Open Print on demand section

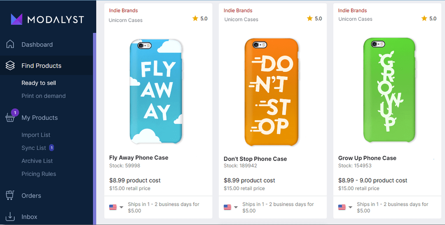pyautogui.click(x=44, y=96)
